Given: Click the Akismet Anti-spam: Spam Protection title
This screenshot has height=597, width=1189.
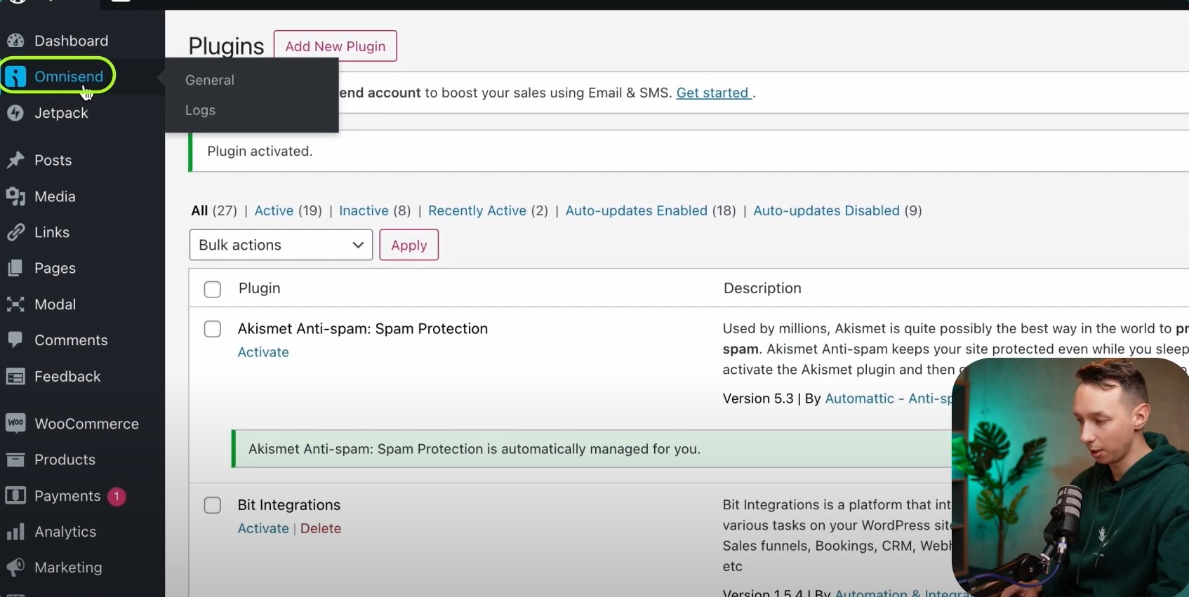Looking at the screenshot, I should [363, 328].
